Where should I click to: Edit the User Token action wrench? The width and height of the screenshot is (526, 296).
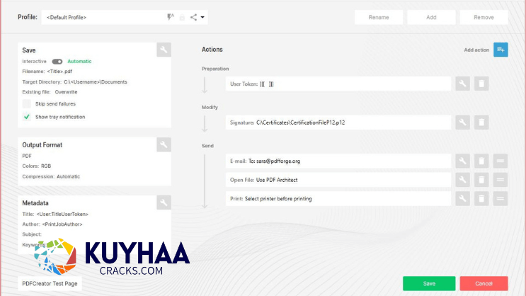point(462,84)
